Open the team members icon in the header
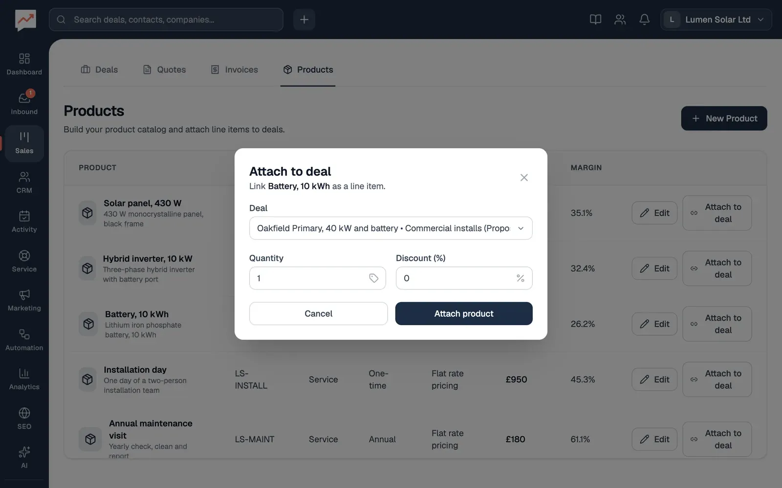Image resolution: width=782 pixels, height=488 pixels. tap(620, 20)
